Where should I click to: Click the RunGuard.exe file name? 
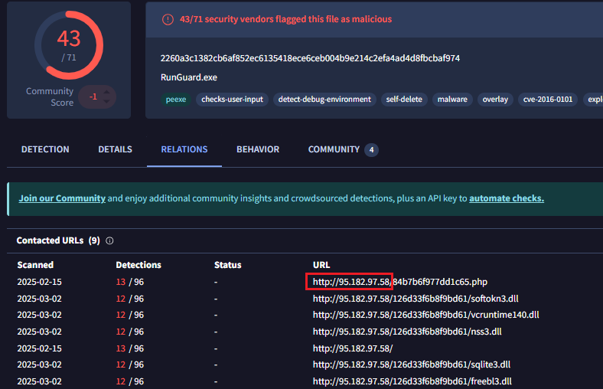189,77
